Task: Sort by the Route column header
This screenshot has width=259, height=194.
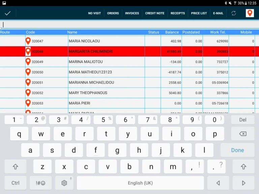Action: pos(5,32)
